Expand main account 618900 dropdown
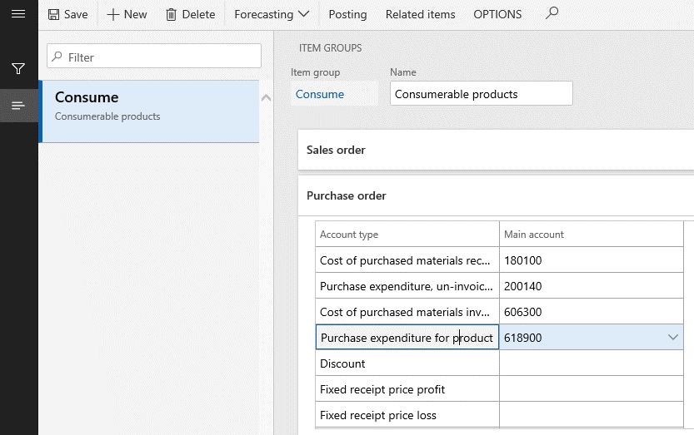The width and height of the screenshot is (694, 435). click(x=673, y=338)
